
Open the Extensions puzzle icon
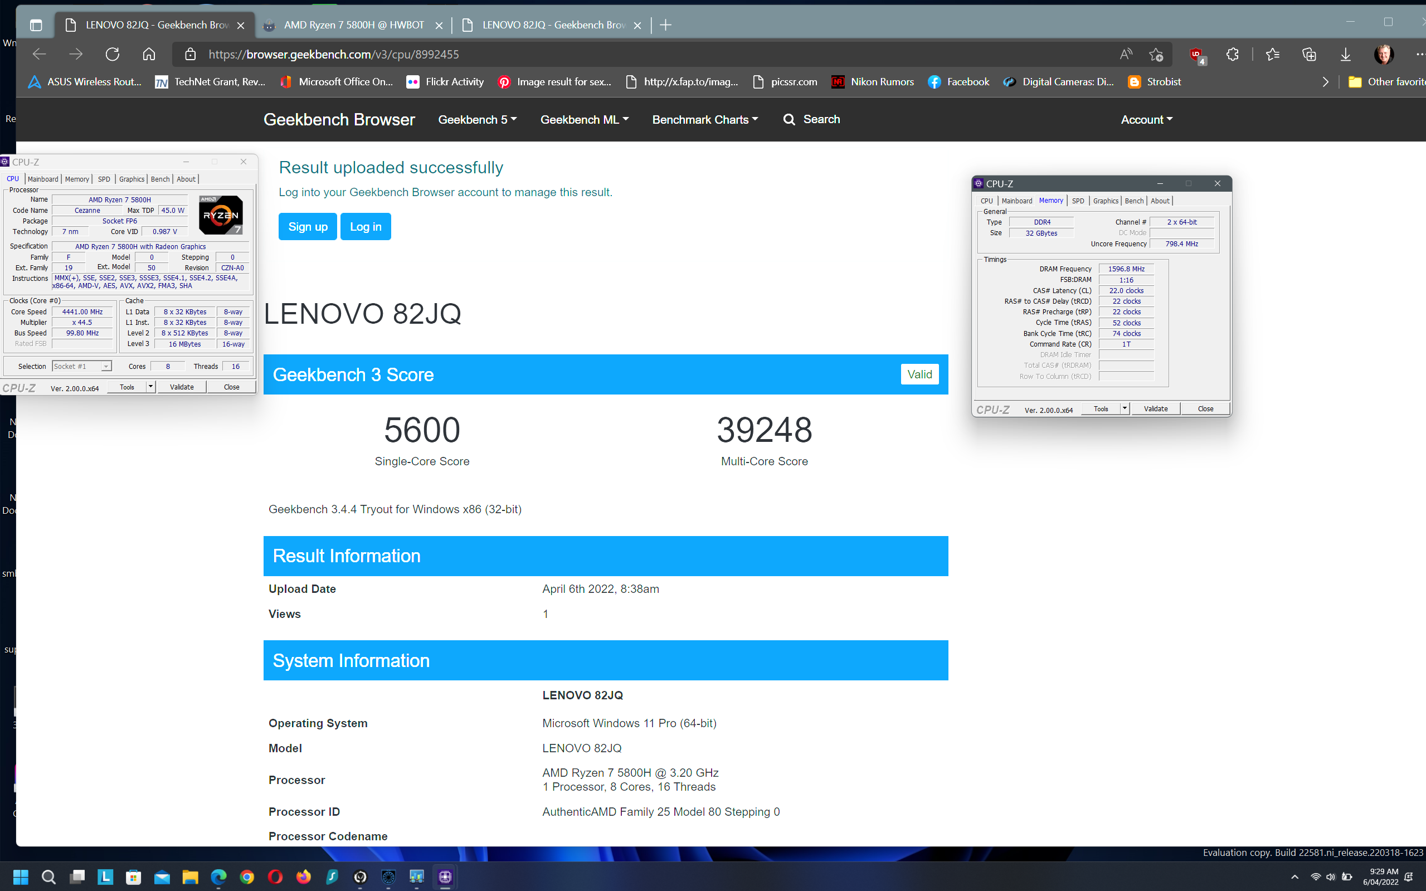[x=1232, y=54]
